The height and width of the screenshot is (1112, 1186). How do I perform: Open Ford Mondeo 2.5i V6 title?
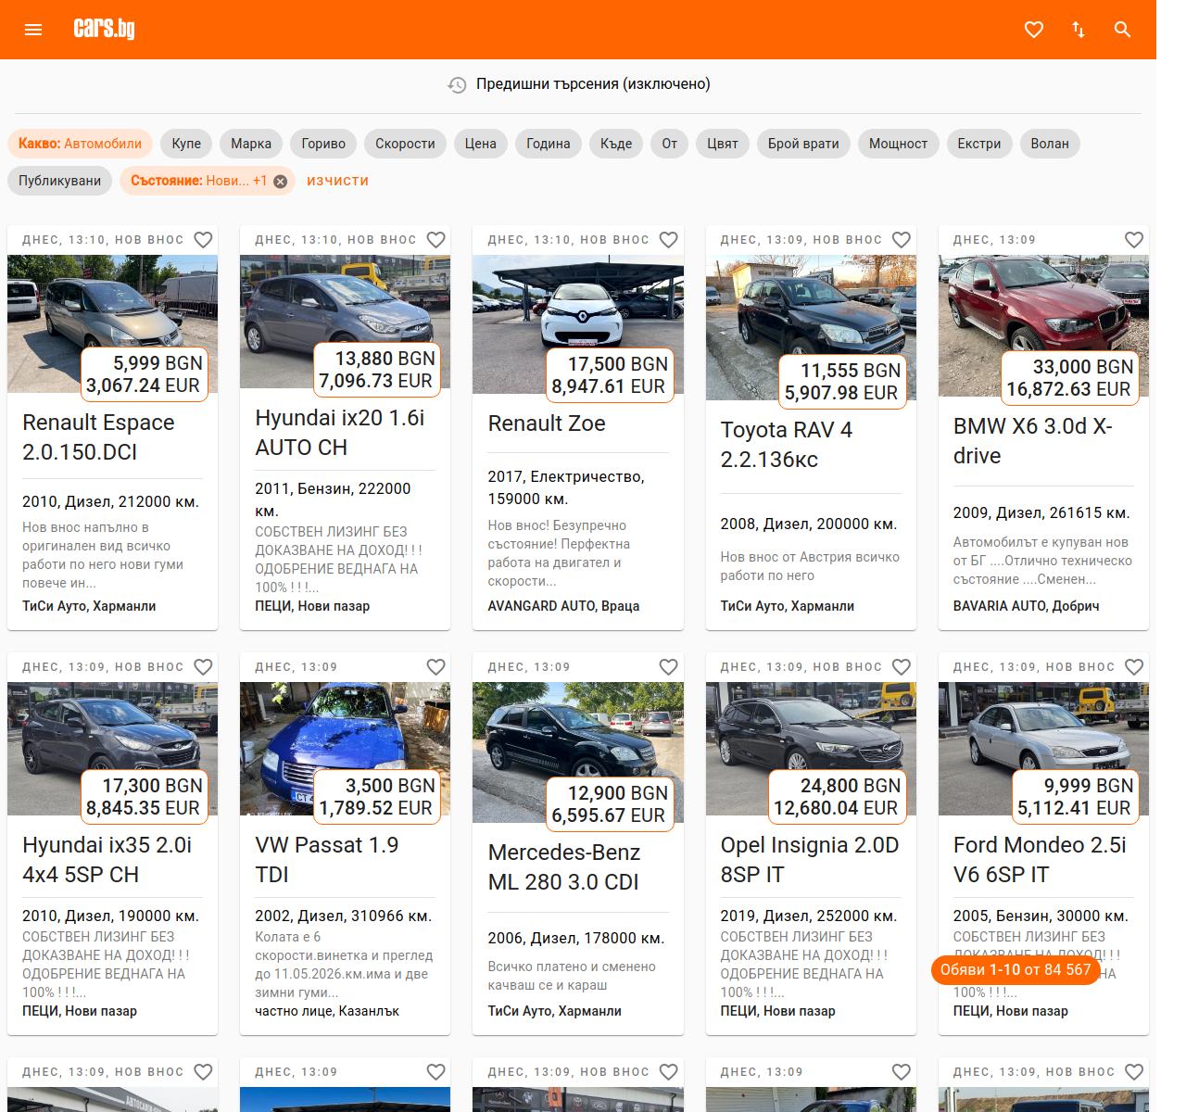1040,860
